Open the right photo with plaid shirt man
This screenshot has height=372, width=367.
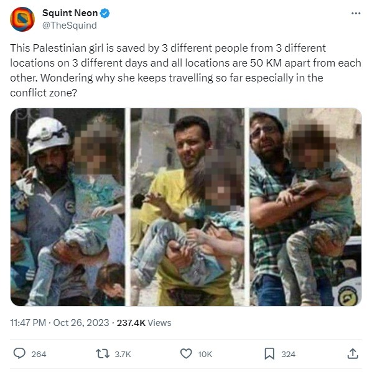(x=306, y=207)
